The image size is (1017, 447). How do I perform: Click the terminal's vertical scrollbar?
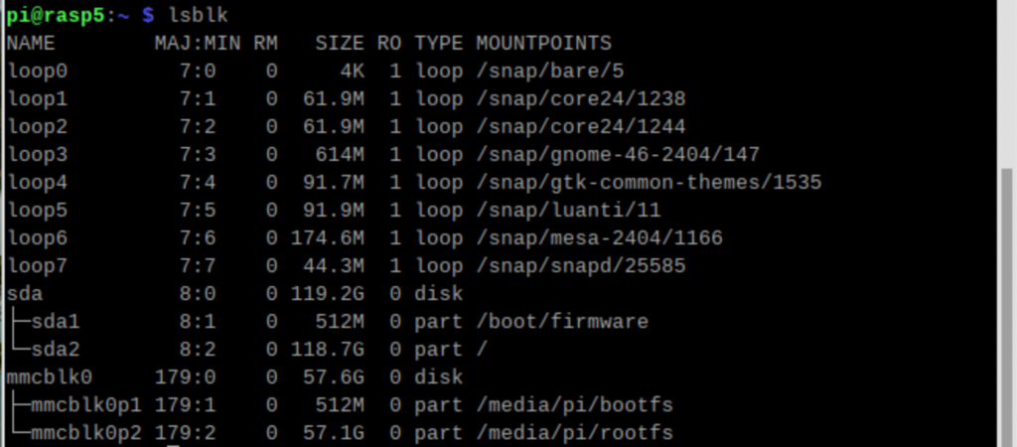point(1007,298)
